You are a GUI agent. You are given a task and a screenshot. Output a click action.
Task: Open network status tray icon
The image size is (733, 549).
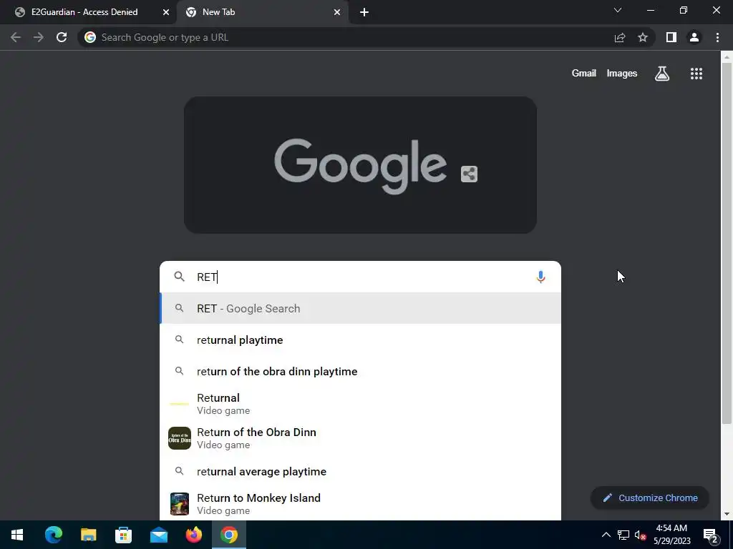pyautogui.click(x=623, y=535)
